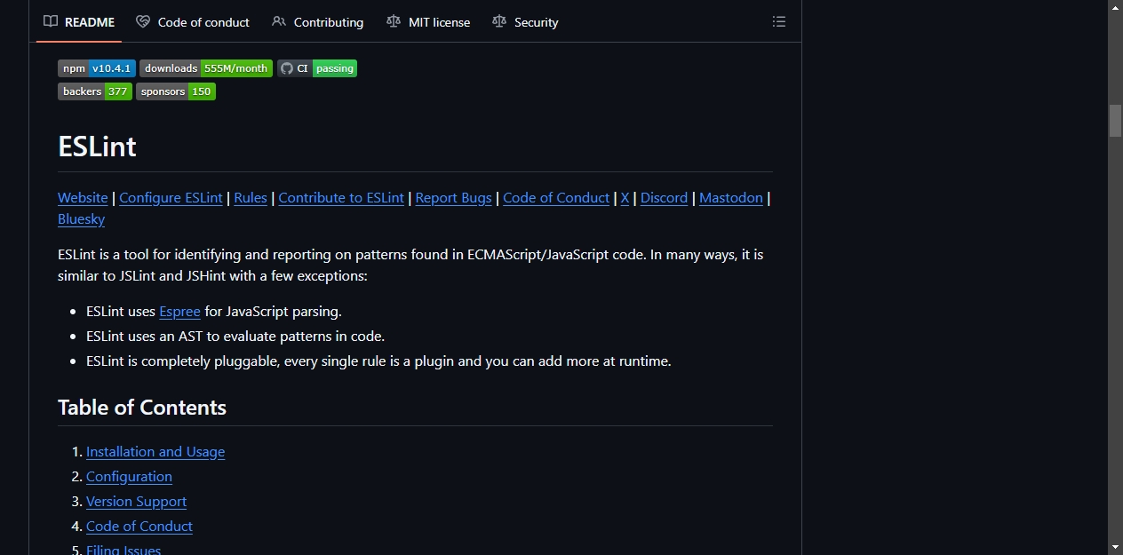The height and width of the screenshot is (555, 1123).
Task: Open the README outline menu icon
Action: pyautogui.click(x=779, y=22)
